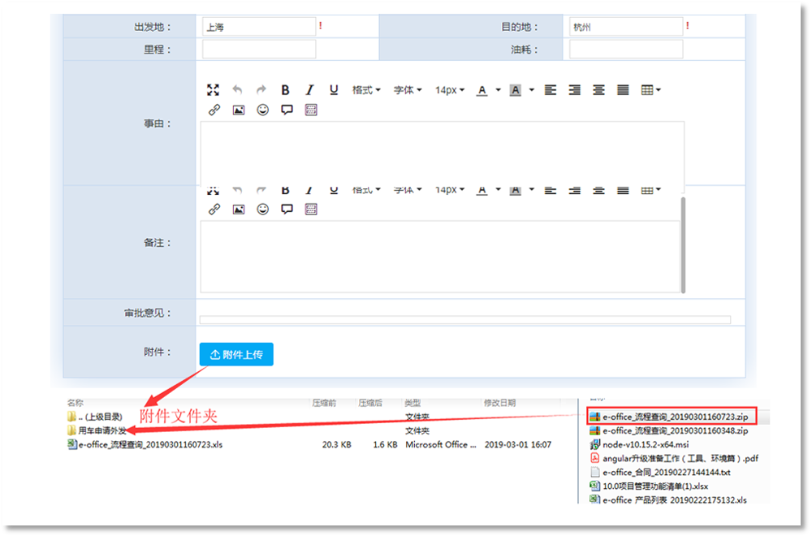Open 字体 dropdown in the 事由 editor
The width and height of the screenshot is (812, 536).
click(x=408, y=90)
